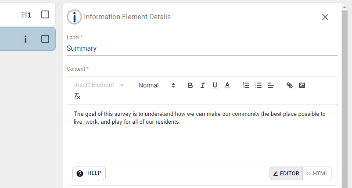Open the text color picker
Viewport: 352px width, 188px height.
pos(227,85)
